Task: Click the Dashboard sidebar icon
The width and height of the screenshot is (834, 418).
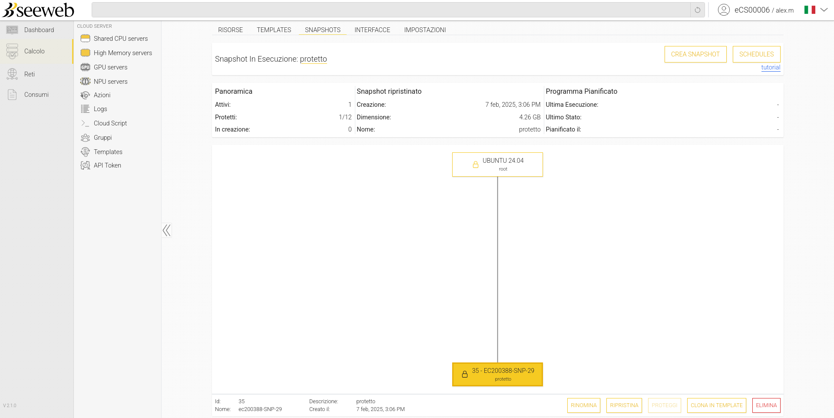Action: (x=12, y=30)
